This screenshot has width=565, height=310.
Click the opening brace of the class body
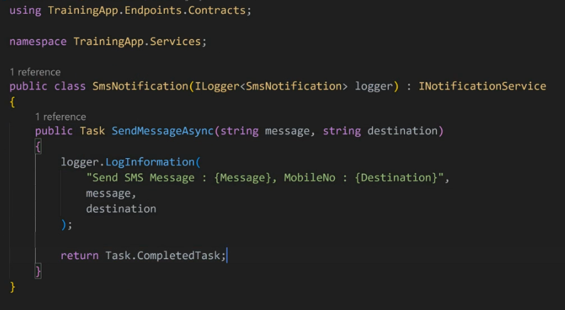pos(13,102)
